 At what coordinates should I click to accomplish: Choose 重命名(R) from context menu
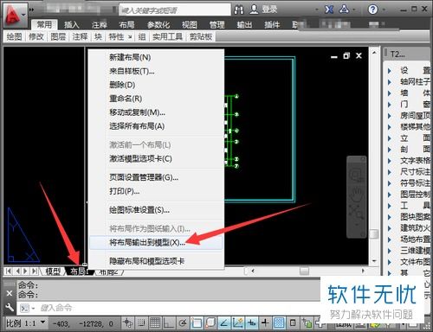tap(156, 99)
